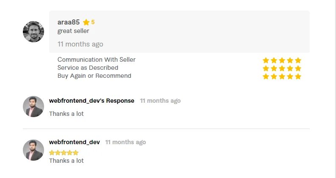
Task: Click the timestamp next to webfrontend_dev's Response
Action: tap(160, 101)
